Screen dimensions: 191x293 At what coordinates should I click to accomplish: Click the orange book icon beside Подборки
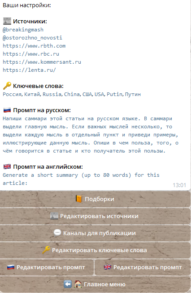click(x=79, y=199)
